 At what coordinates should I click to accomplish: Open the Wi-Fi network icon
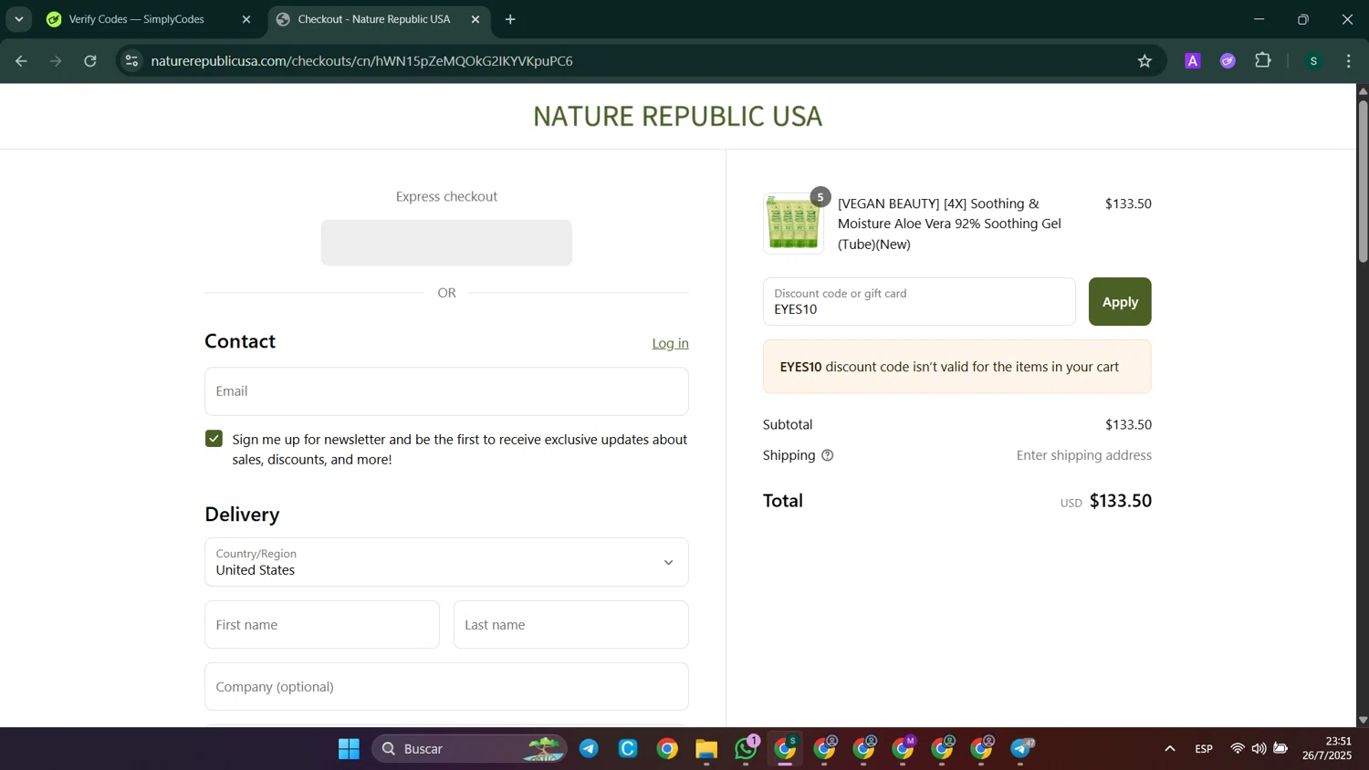(1237, 749)
